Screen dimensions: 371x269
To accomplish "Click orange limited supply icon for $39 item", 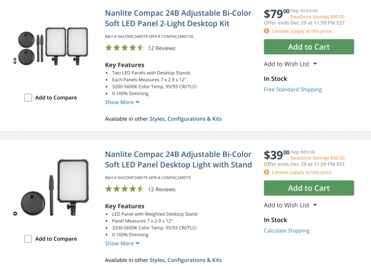I will tap(267, 172).
